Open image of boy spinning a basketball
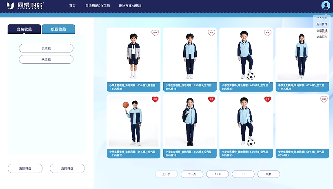333x189 pixels. click(133, 122)
